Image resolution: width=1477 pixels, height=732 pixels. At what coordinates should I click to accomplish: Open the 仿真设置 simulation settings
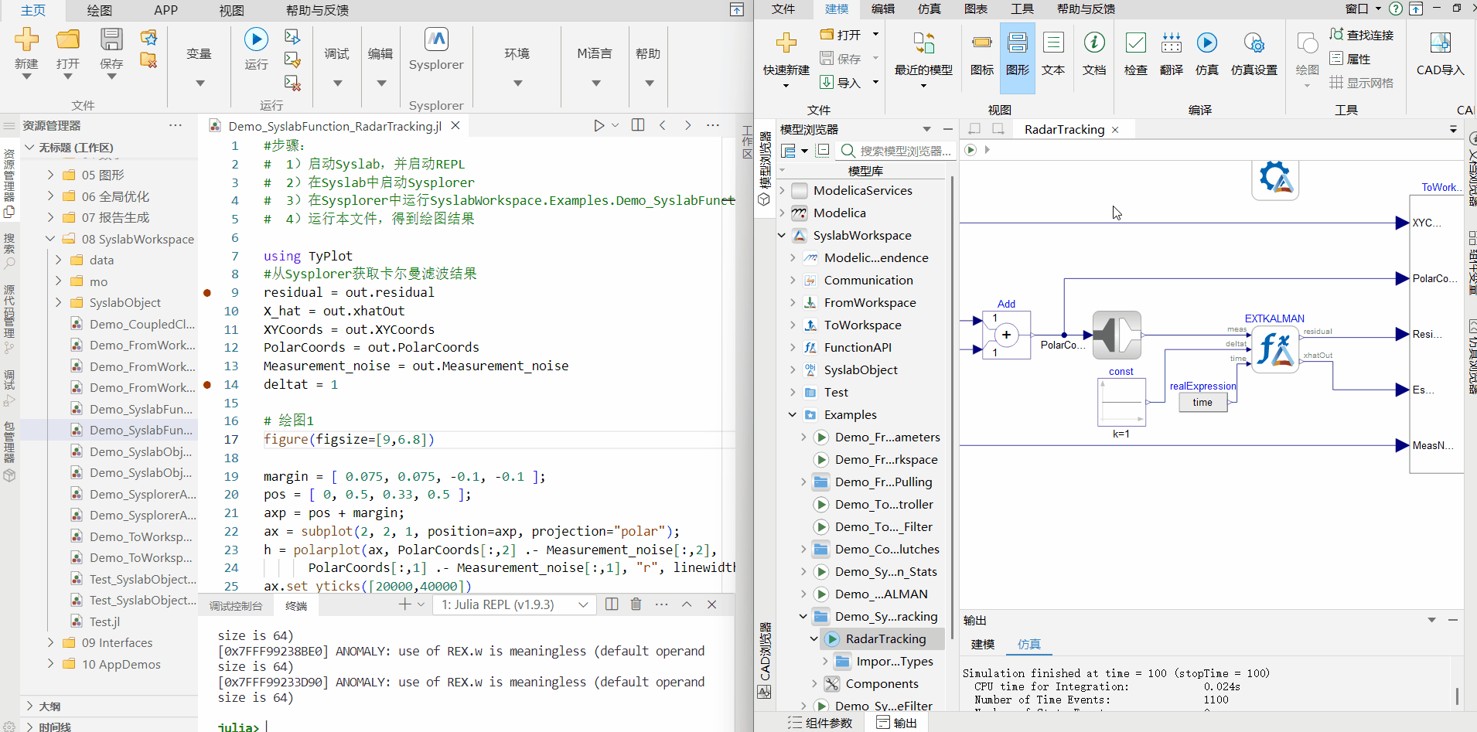tap(1254, 44)
